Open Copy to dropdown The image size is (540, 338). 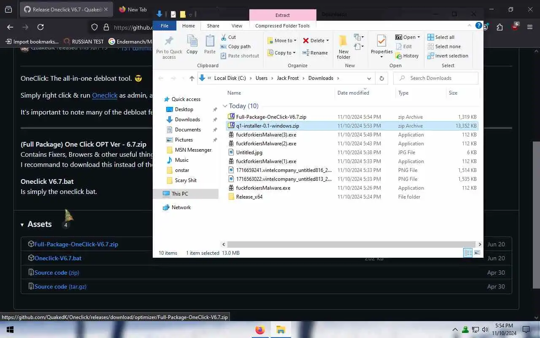point(281,53)
